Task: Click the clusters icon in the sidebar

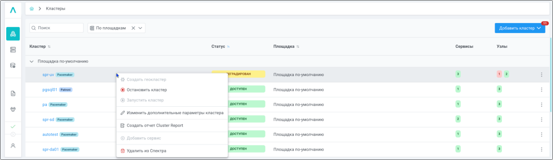Action: click(13, 34)
